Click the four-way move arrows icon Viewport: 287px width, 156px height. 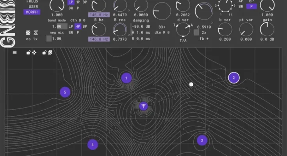[34, 53]
